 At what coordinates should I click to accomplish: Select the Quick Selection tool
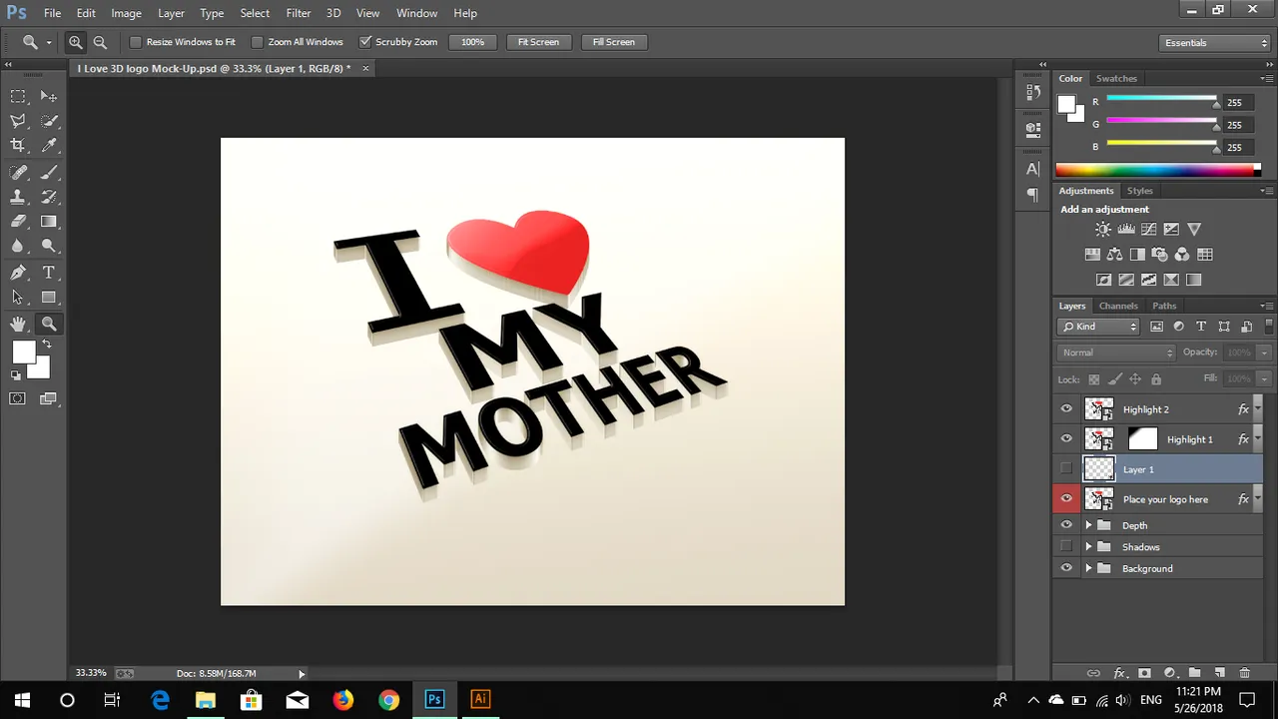[48, 121]
